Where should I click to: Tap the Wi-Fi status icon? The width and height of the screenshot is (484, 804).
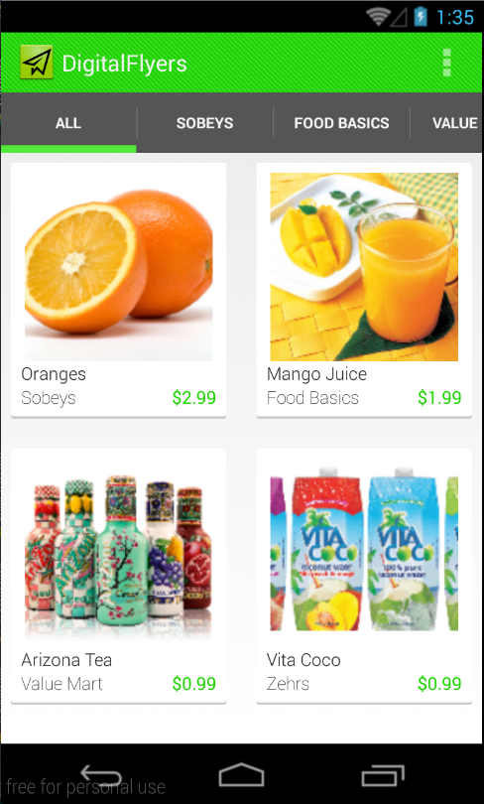pyautogui.click(x=378, y=17)
